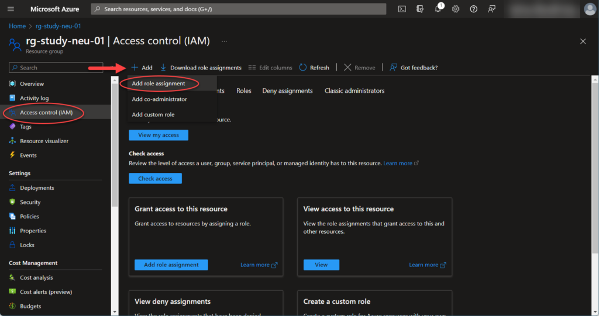Click the View deny assignments card heading
The height and width of the screenshot is (316, 599).
coord(173,301)
